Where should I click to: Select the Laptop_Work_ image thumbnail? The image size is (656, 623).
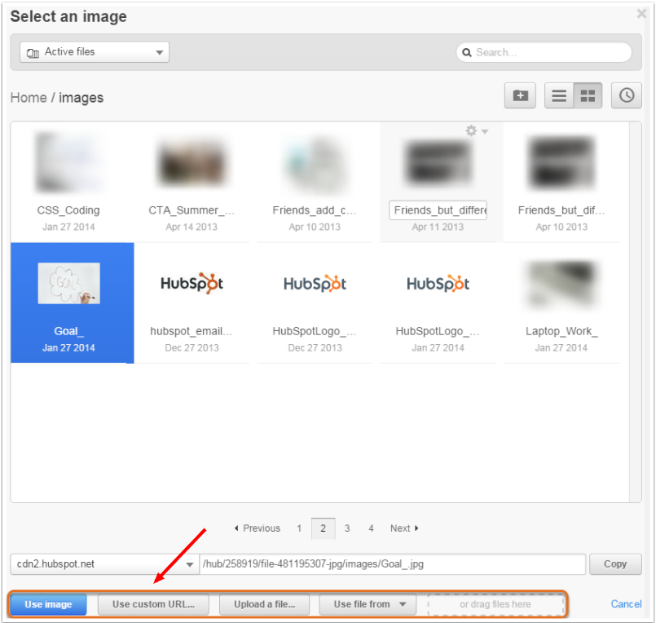tap(561, 285)
